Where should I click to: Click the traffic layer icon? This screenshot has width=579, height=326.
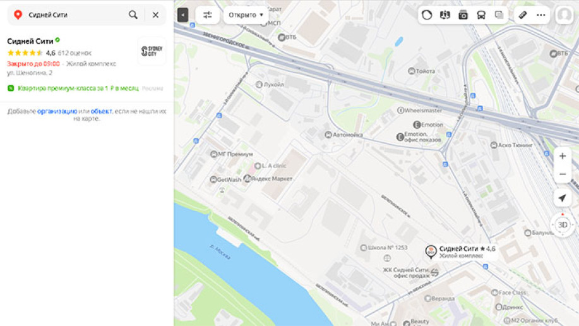coord(427,15)
